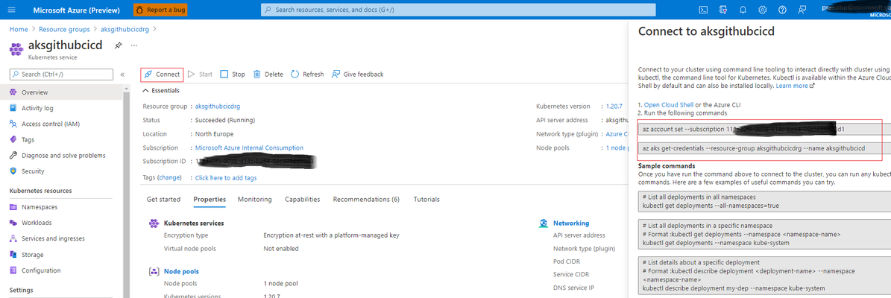The image size is (891, 298).
Task: Click the Start toolbar button
Action: pyautogui.click(x=200, y=74)
